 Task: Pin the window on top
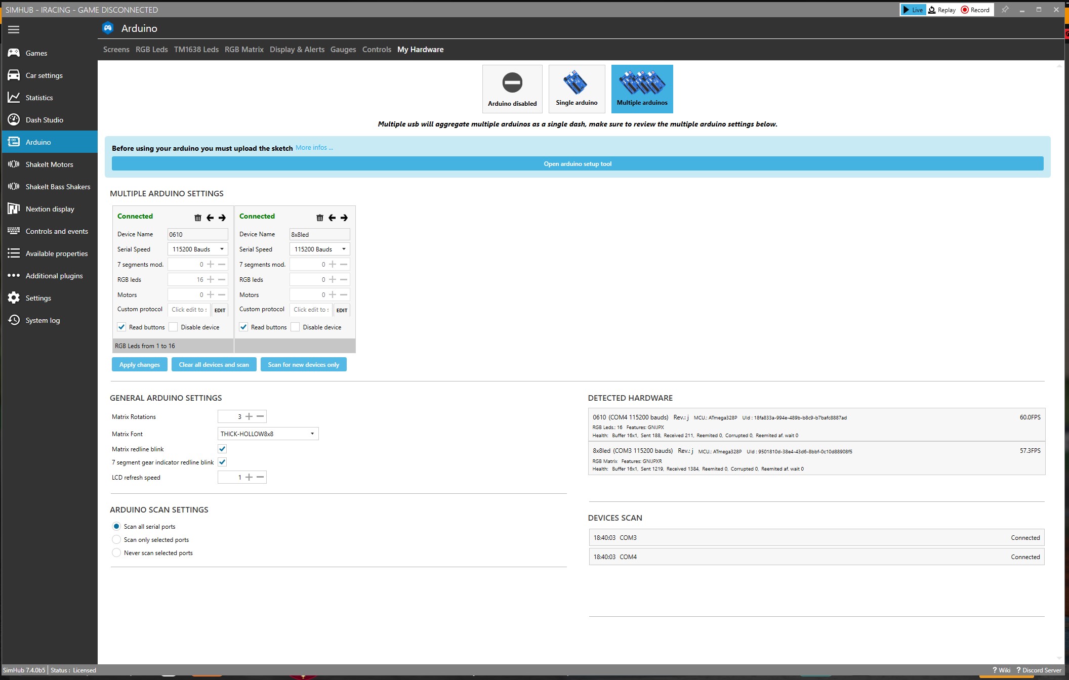(1005, 10)
